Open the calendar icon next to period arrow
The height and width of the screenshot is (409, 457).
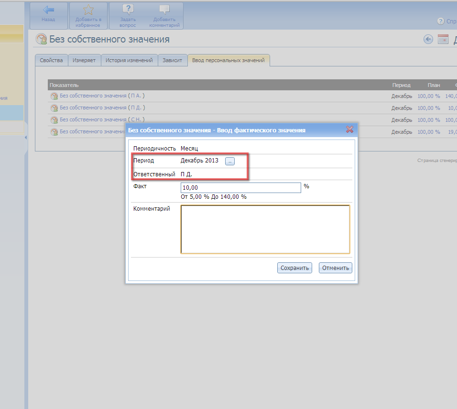443,39
